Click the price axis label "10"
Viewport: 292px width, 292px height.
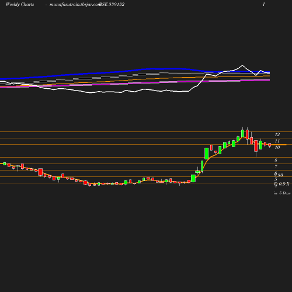277,147
